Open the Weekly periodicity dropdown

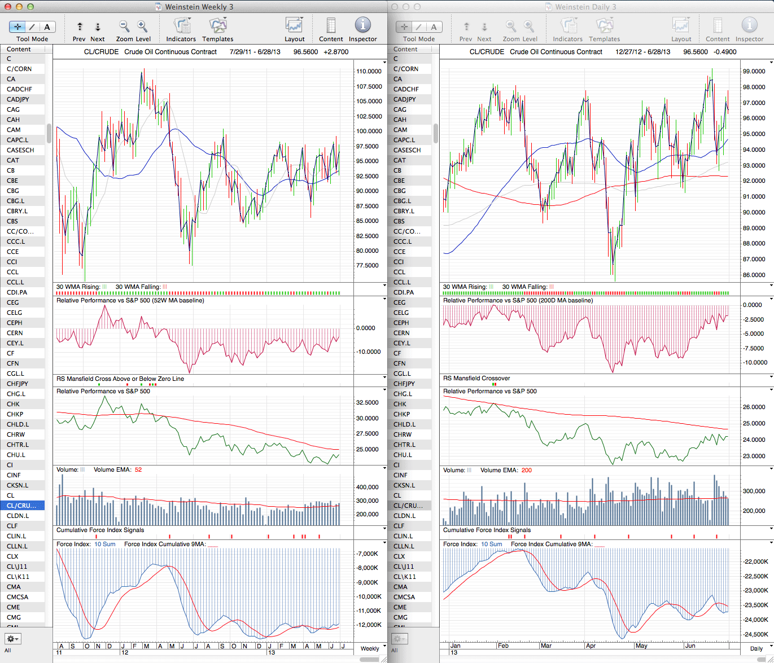pos(370,648)
